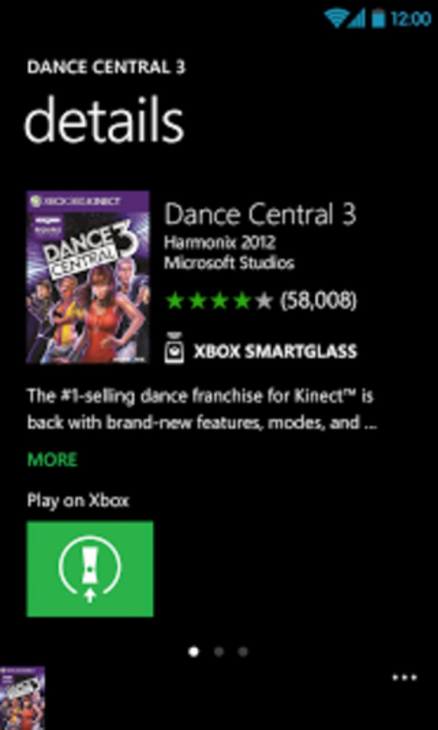Viewport: 438px width, 730px height.
Task: Tap the Xbox SmartGlass device icon
Action: pos(174,348)
